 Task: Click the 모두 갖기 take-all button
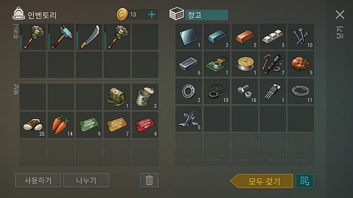[262, 181]
